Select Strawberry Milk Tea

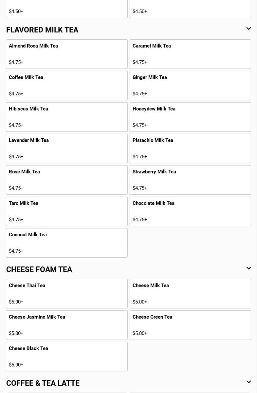click(x=190, y=180)
